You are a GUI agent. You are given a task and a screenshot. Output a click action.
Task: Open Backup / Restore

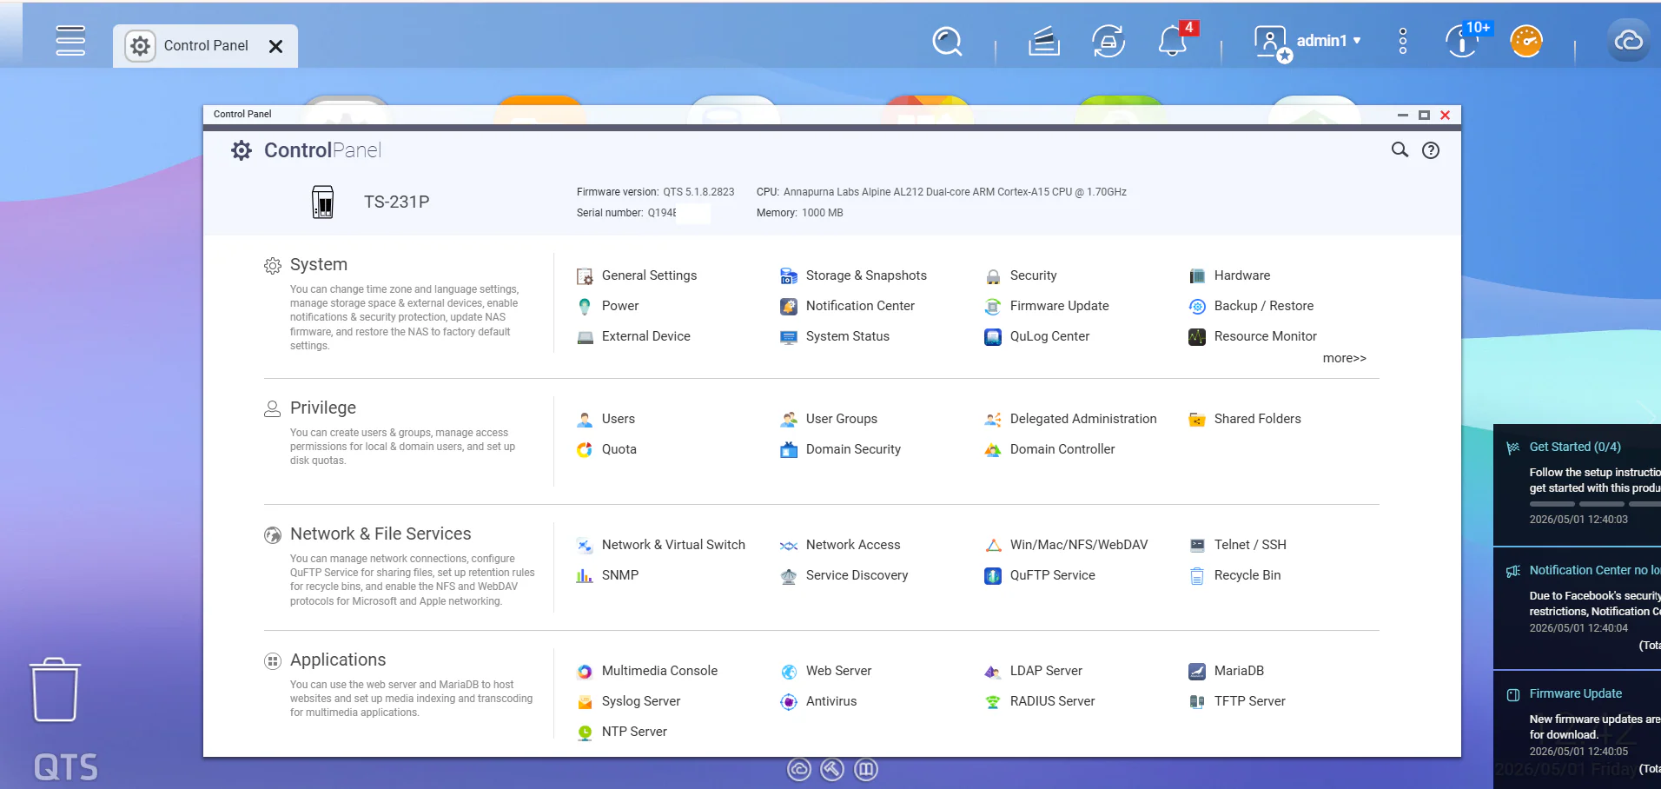point(1251,306)
